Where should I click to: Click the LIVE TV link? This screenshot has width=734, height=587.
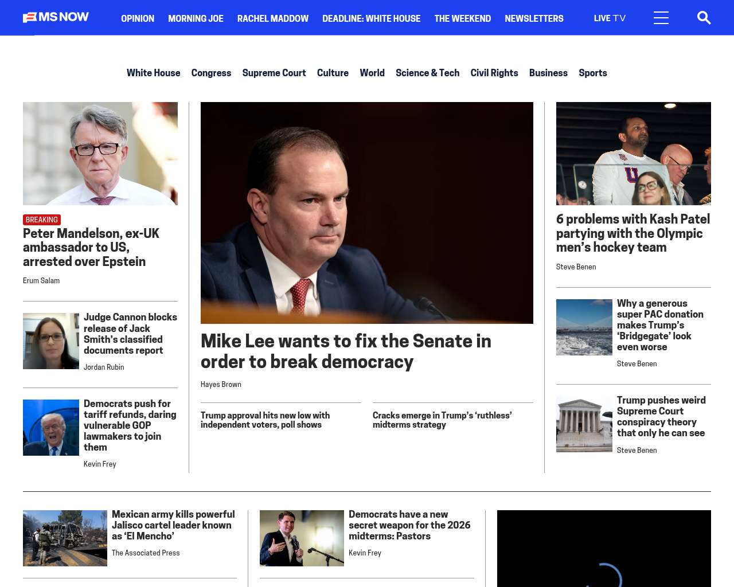[x=610, y=18]
